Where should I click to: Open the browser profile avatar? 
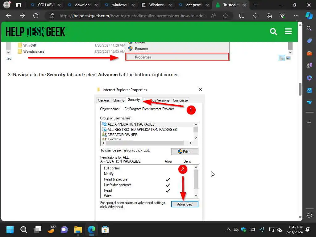point(7,5)
